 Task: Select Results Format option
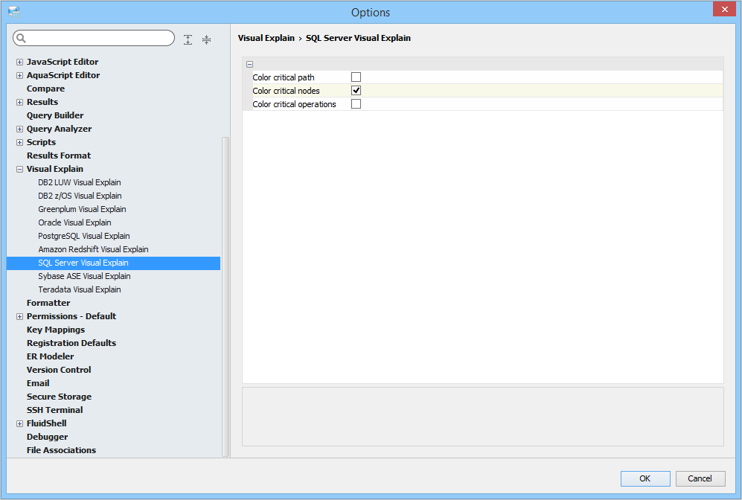click(59, 156)
